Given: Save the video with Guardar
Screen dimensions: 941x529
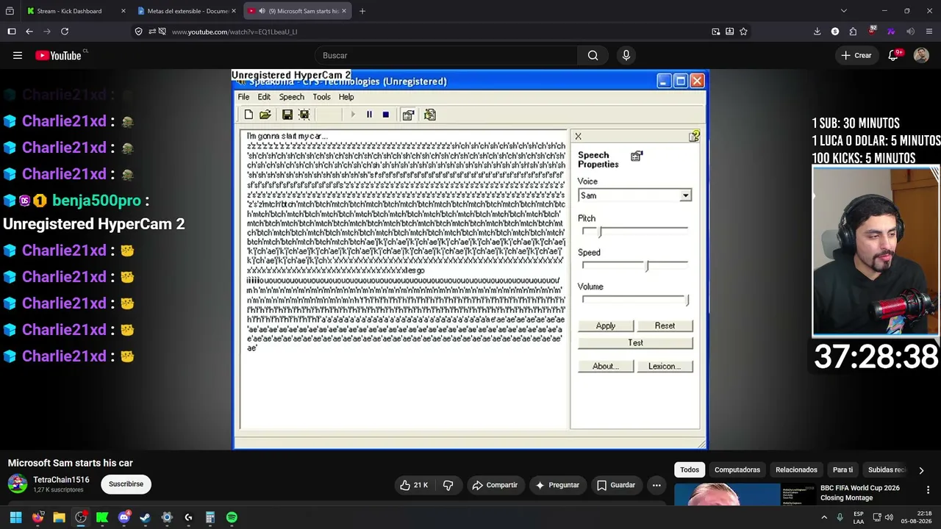Looking at the screenshot, I should tap(616, 485).
